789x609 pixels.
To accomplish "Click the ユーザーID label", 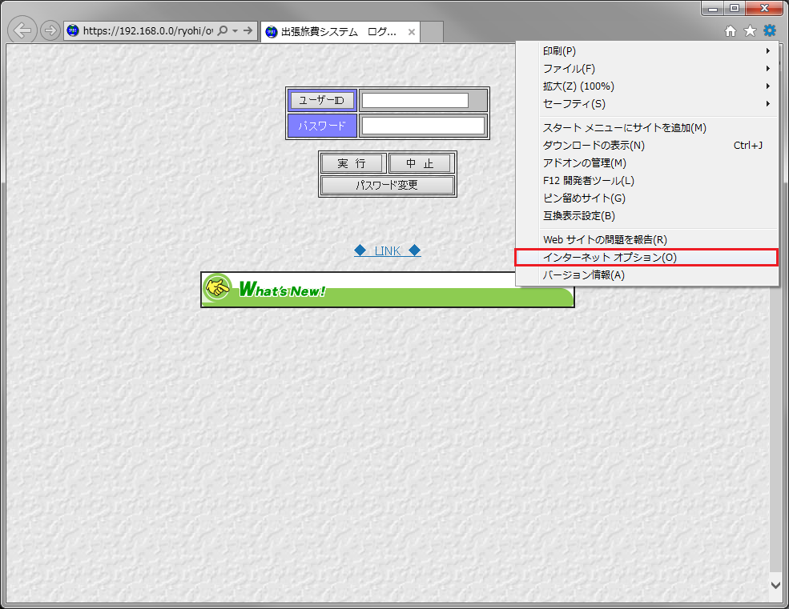I will point(322,100).
